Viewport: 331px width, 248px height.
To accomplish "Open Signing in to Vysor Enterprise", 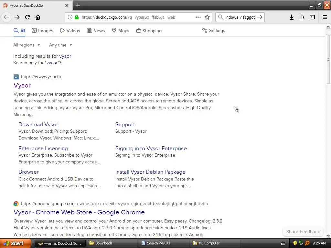I will point(151,148).
